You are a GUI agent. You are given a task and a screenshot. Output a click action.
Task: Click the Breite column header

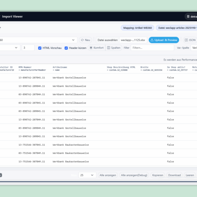tap(151, 69)
